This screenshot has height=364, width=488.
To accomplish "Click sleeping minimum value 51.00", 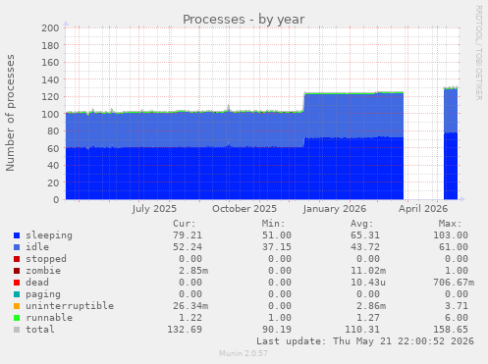I will pyautogui.click(x=277, y=235).
